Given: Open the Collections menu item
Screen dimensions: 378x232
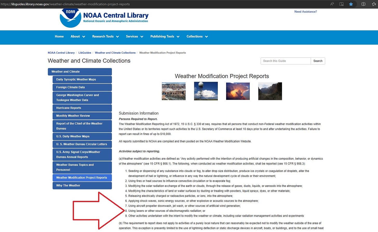Looking at the screenshot, I should tap(194, 36).
